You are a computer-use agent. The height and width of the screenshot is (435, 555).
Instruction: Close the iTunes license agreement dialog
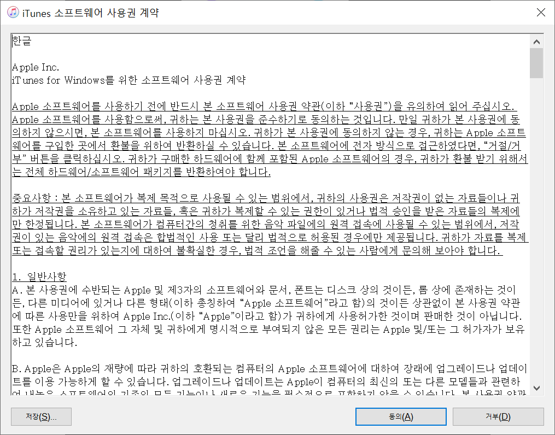[x=540, y=13]
